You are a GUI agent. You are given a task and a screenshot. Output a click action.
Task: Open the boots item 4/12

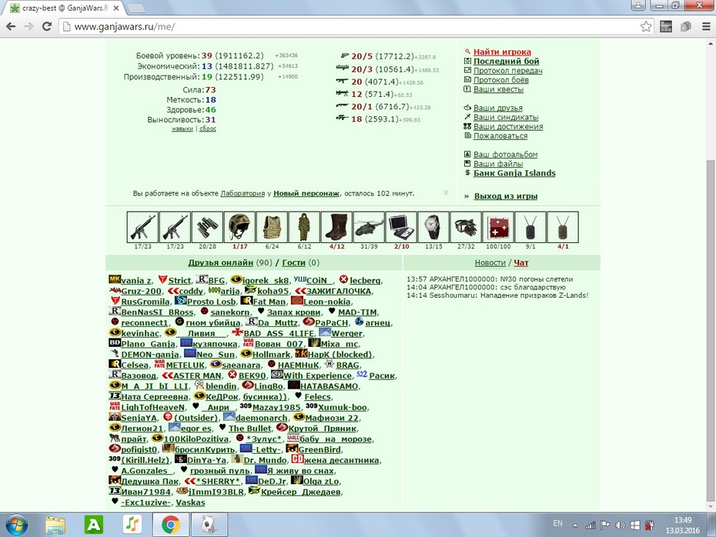coord(336,227)
